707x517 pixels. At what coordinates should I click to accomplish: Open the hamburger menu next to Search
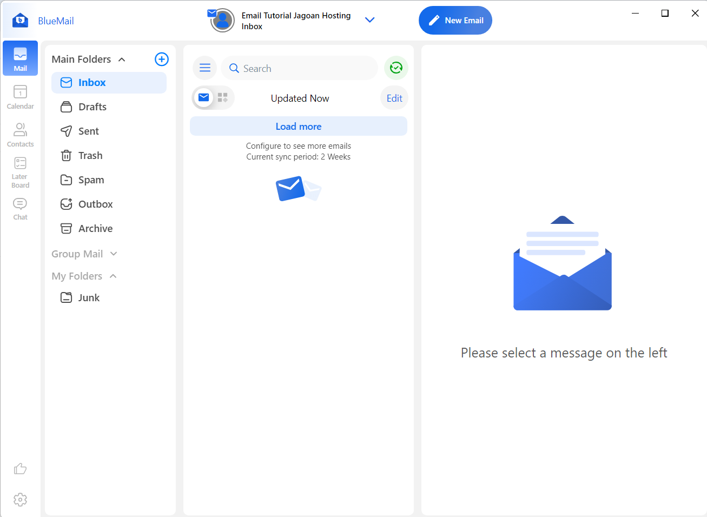204,68
